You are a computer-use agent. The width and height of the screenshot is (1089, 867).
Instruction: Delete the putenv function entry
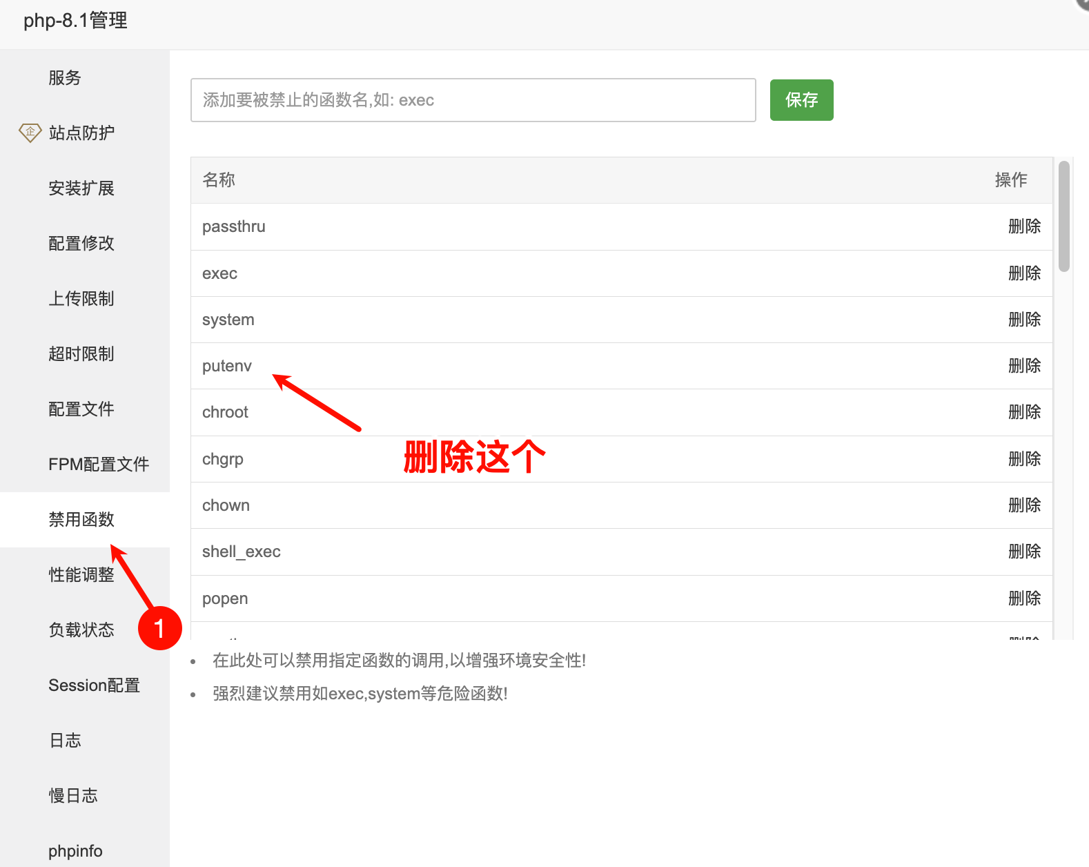[x=1024, y=366]
